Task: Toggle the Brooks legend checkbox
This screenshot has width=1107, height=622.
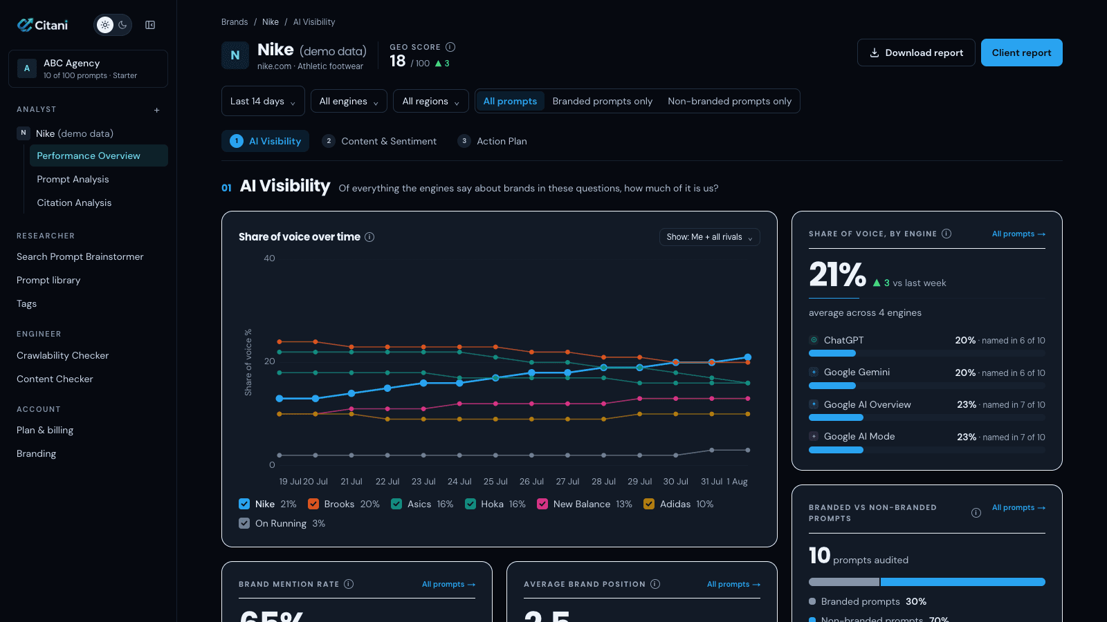Action: click(313, 504)
